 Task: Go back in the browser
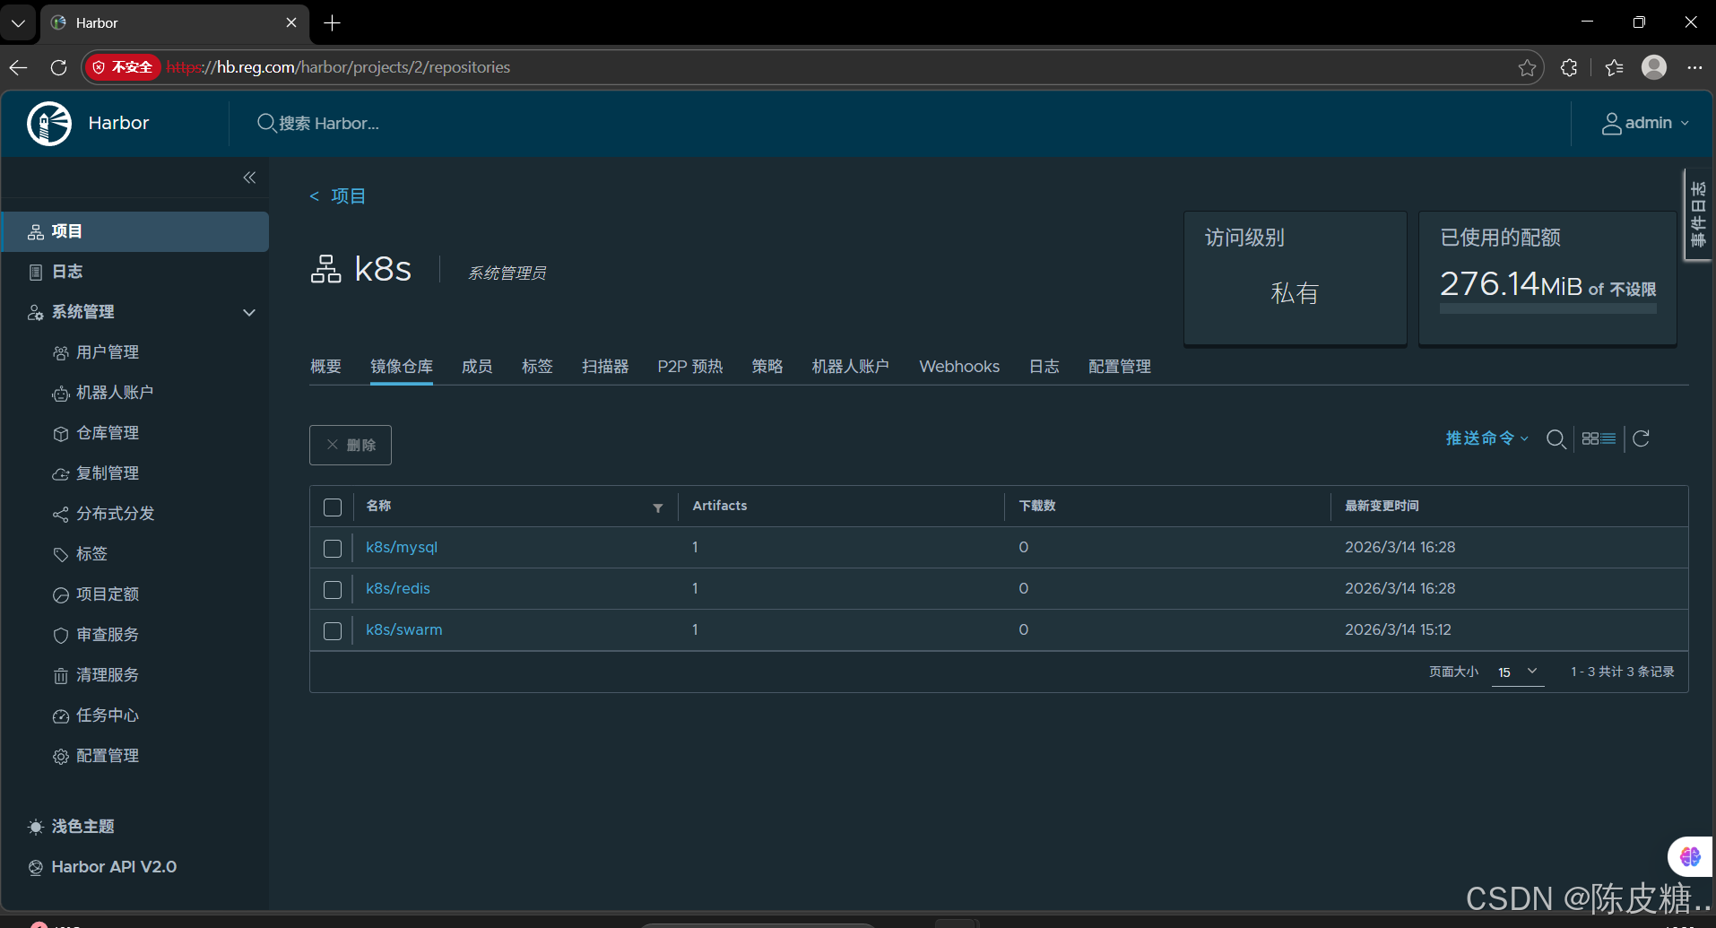[x=19, y=67]
